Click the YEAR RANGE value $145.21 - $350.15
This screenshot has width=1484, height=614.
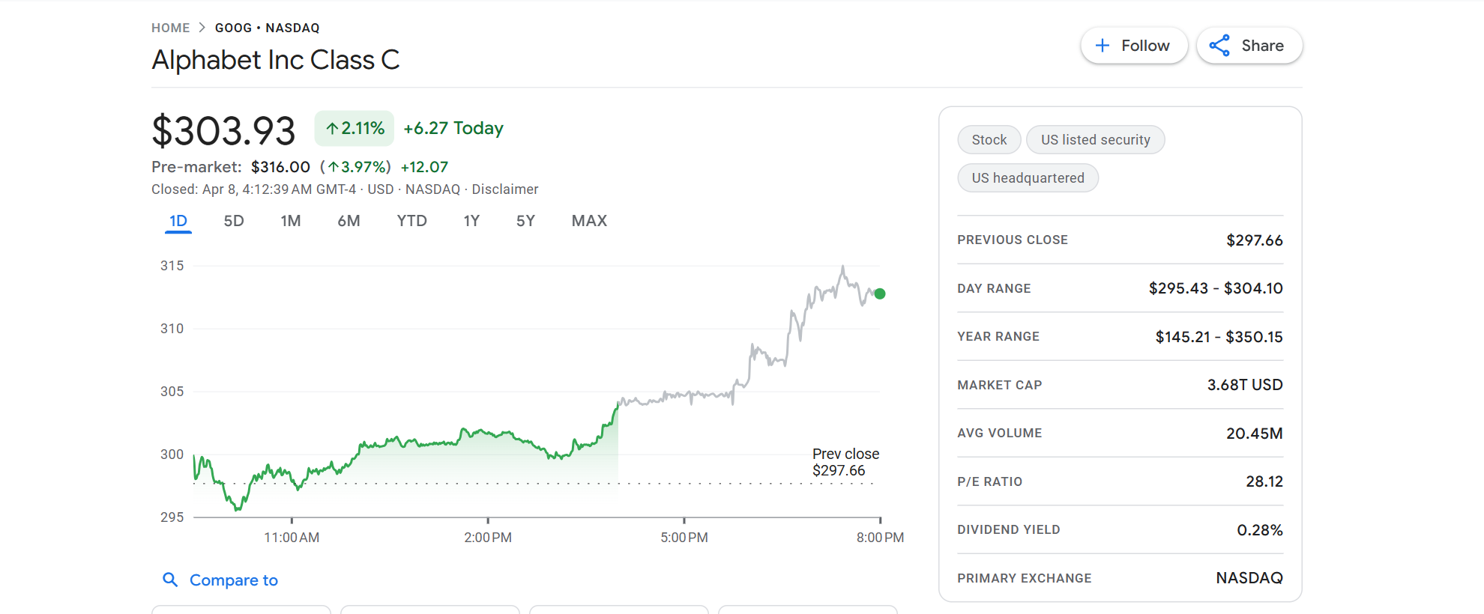1219,337
